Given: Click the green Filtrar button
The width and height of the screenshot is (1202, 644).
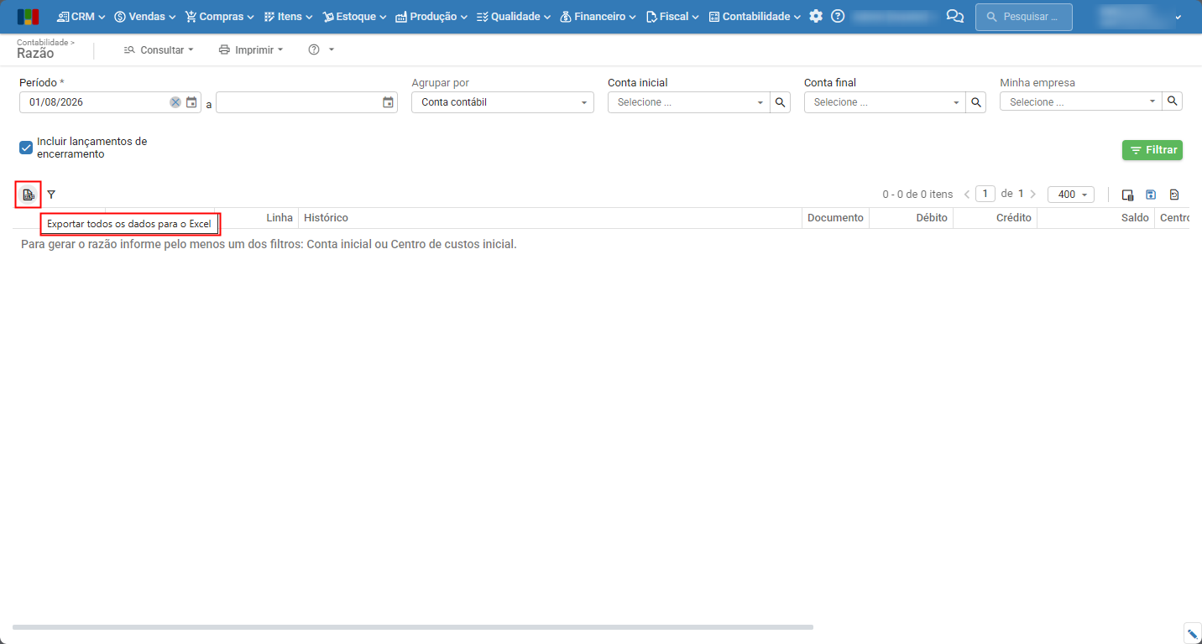Looking at the screenshot, I should coord(1152,150).
